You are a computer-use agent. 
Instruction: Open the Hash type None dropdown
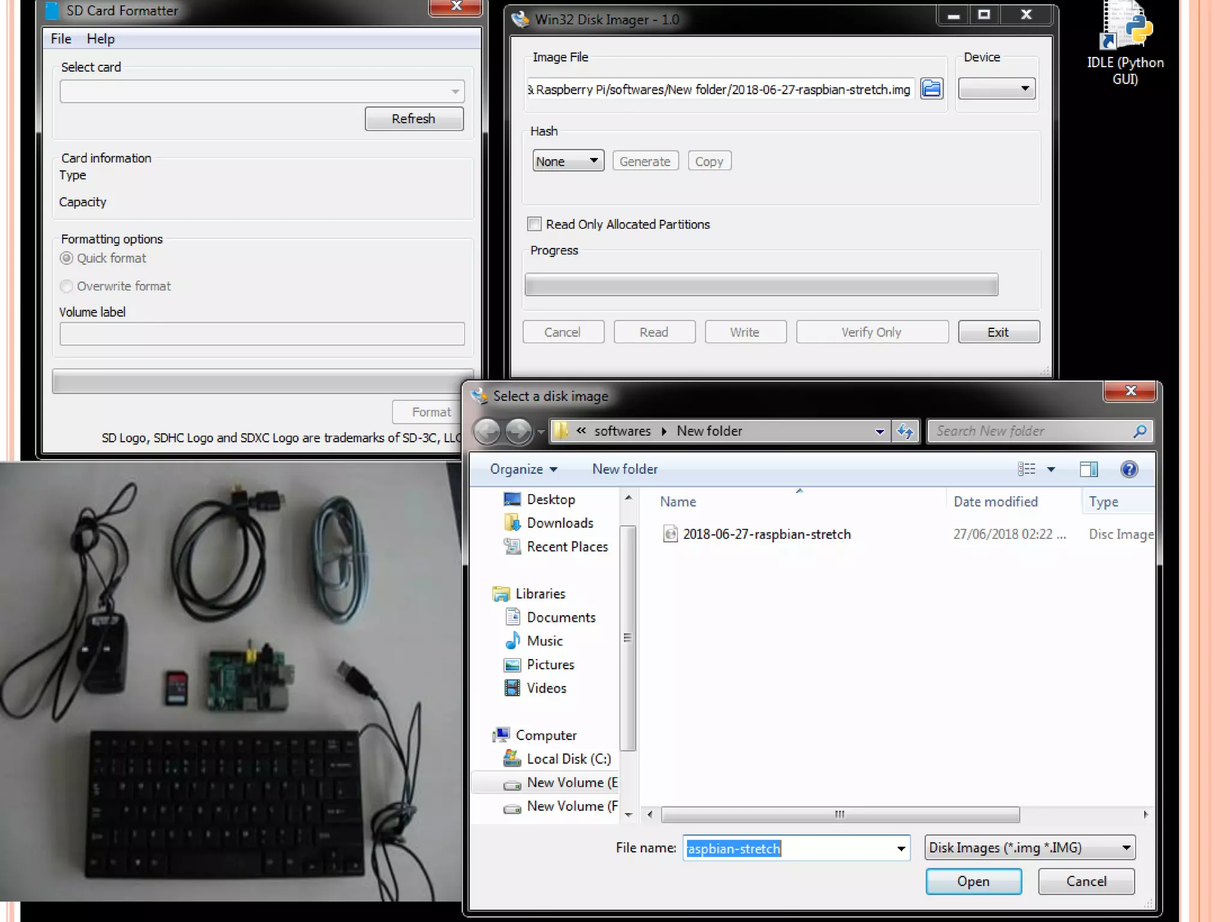tap(568, 161)
